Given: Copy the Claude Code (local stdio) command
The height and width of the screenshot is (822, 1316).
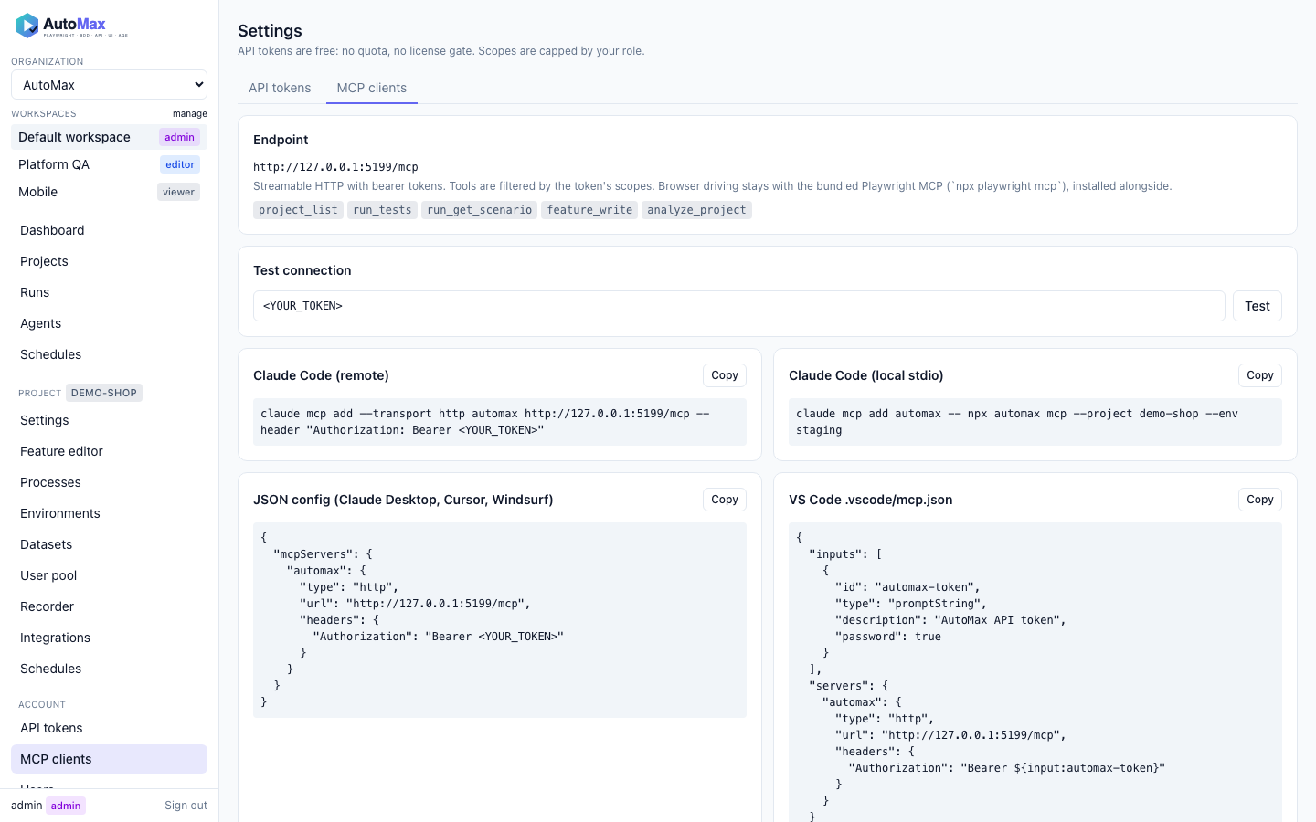Looking at the screenshot, I should pos(1260,375).
